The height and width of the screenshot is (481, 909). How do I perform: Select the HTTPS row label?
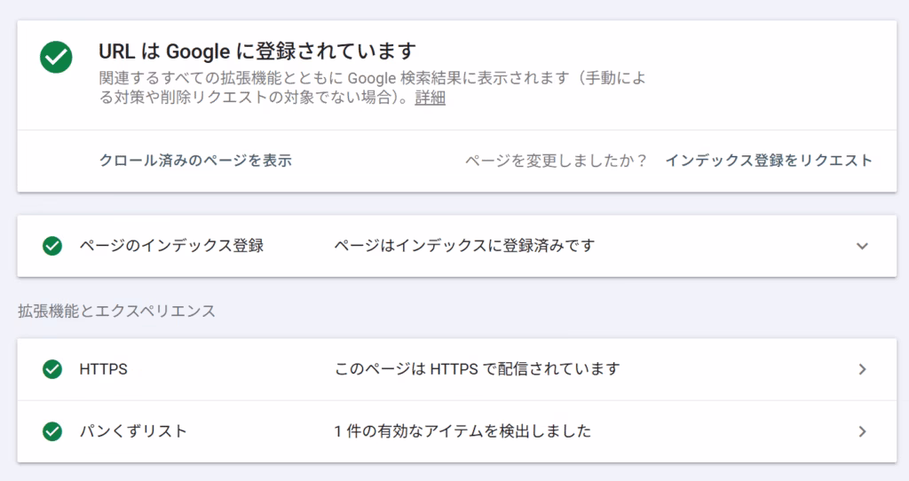pos(103,369)
